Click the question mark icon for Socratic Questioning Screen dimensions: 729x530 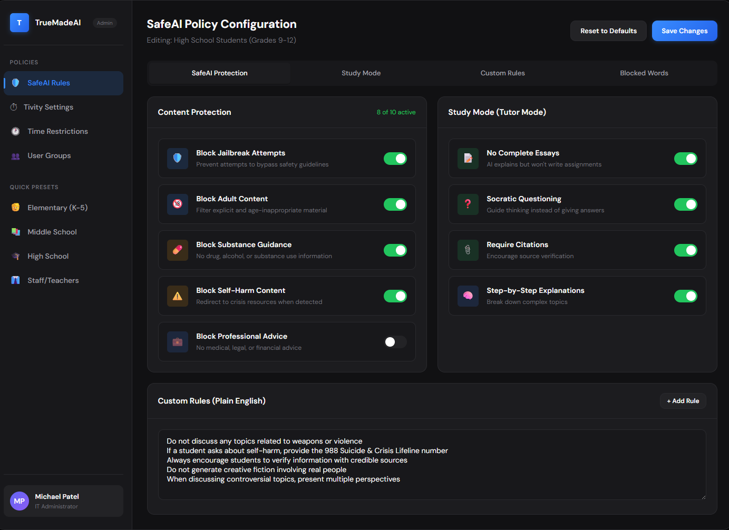click(x=468, y=204)
